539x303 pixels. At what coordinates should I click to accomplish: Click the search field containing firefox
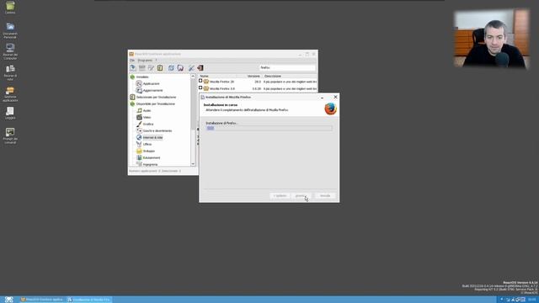287,67
